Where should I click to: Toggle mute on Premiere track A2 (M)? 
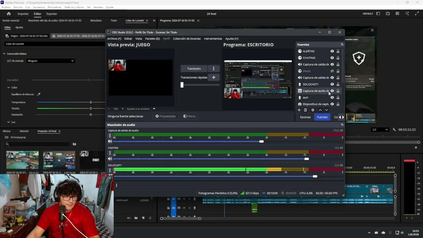[x=184, y=208]
